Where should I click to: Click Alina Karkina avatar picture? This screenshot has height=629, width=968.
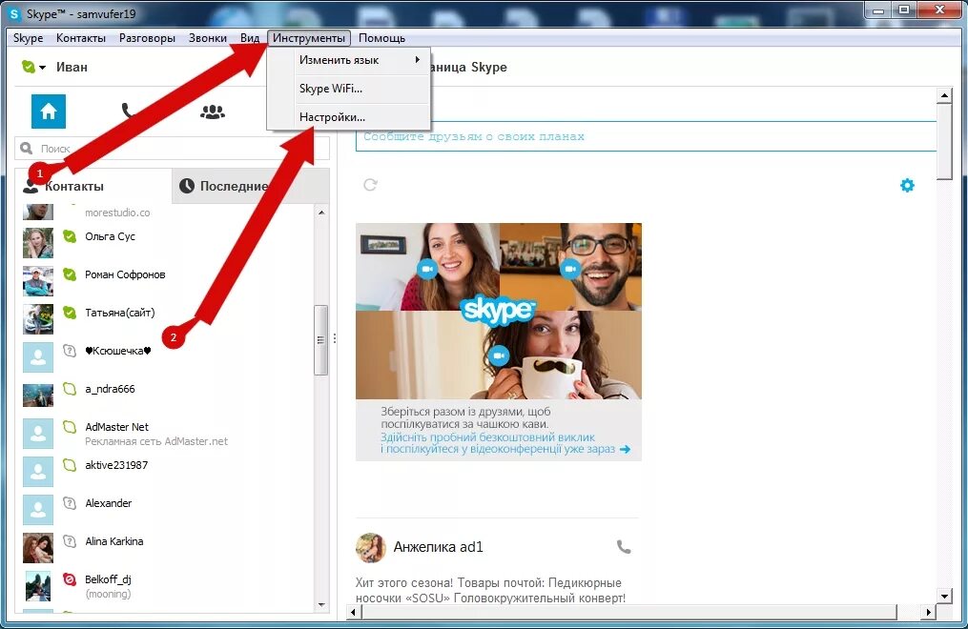pos(38,548)
